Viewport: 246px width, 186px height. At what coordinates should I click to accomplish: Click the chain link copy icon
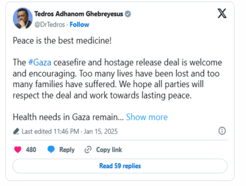[88, 150]
